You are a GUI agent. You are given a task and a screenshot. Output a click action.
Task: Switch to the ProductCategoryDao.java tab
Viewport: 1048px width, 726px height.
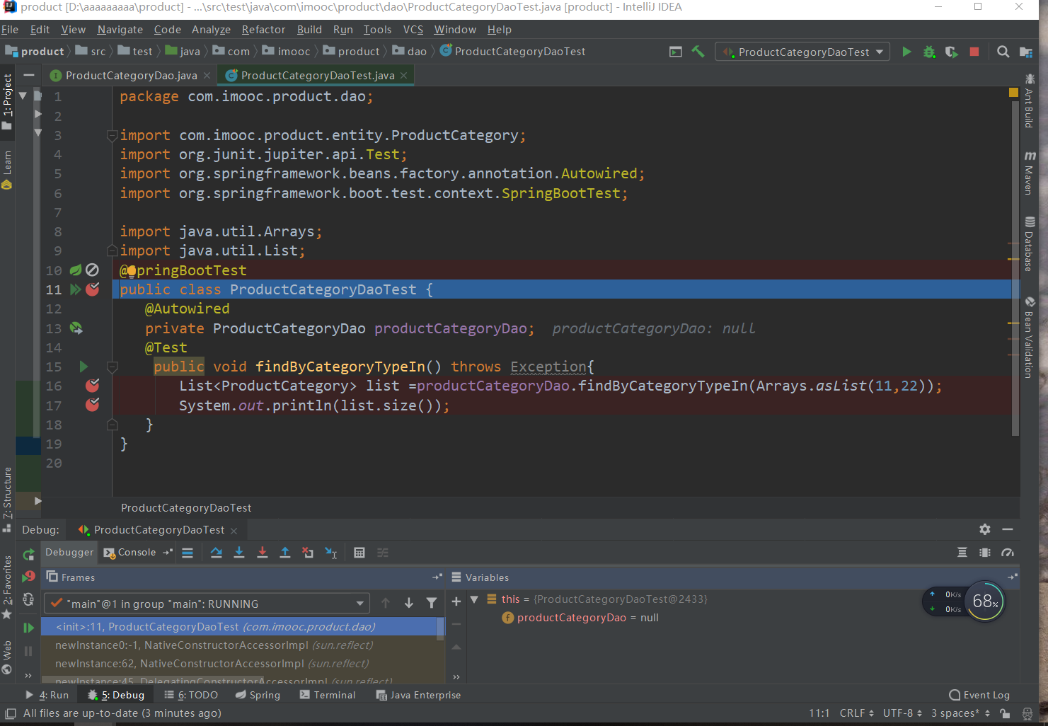[x=131, y=76]
